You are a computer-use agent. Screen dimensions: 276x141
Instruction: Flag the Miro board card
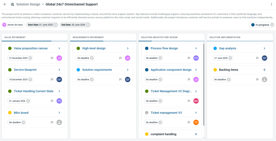(52, 122)
